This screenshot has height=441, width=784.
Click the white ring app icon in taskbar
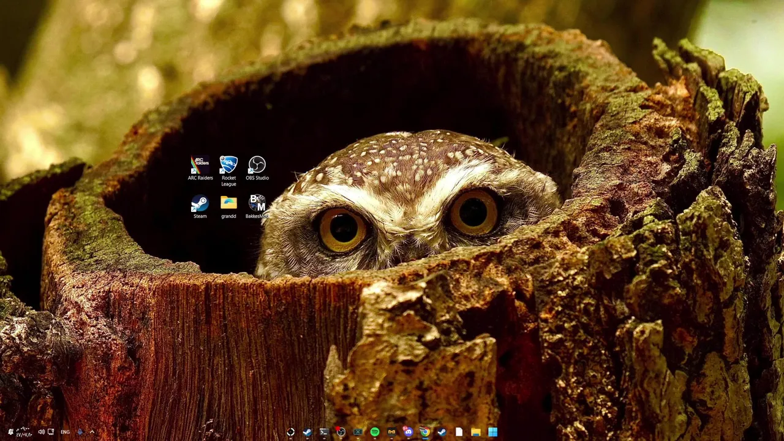click(x=290, y=432)
